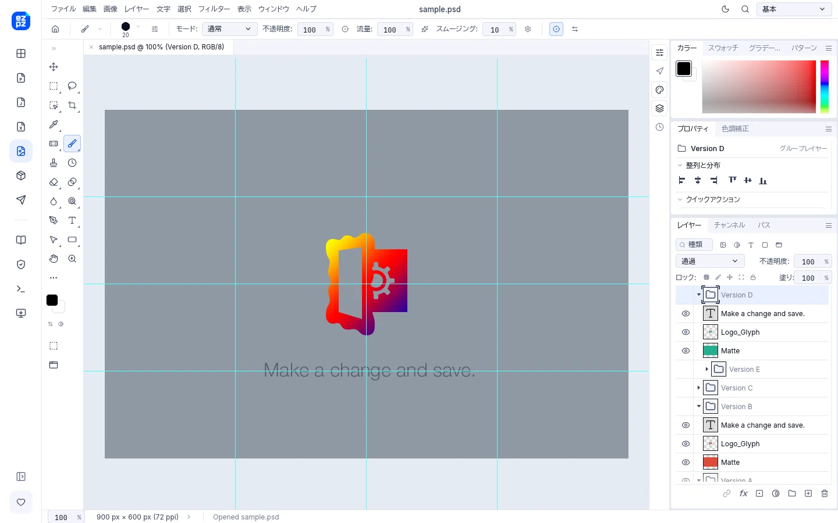Toggle lock all padlock icon
The image size is (838, 523).
(x=753, y=277)
